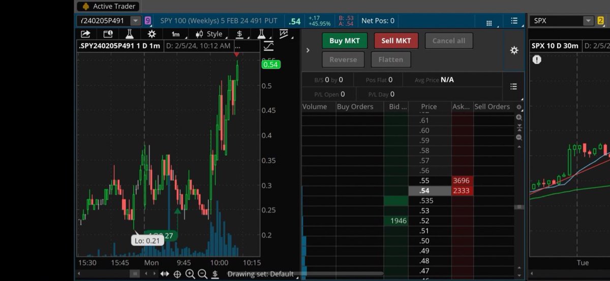Viewport: 610px width, 281px height.
Task: Click the Cancel all button
Action: click(448, 41)
